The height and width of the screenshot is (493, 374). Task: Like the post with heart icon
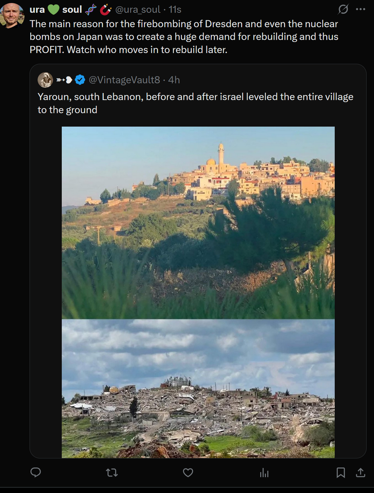coord(188,473)
